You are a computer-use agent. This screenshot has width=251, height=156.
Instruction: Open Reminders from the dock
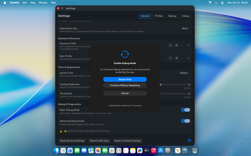126,151
